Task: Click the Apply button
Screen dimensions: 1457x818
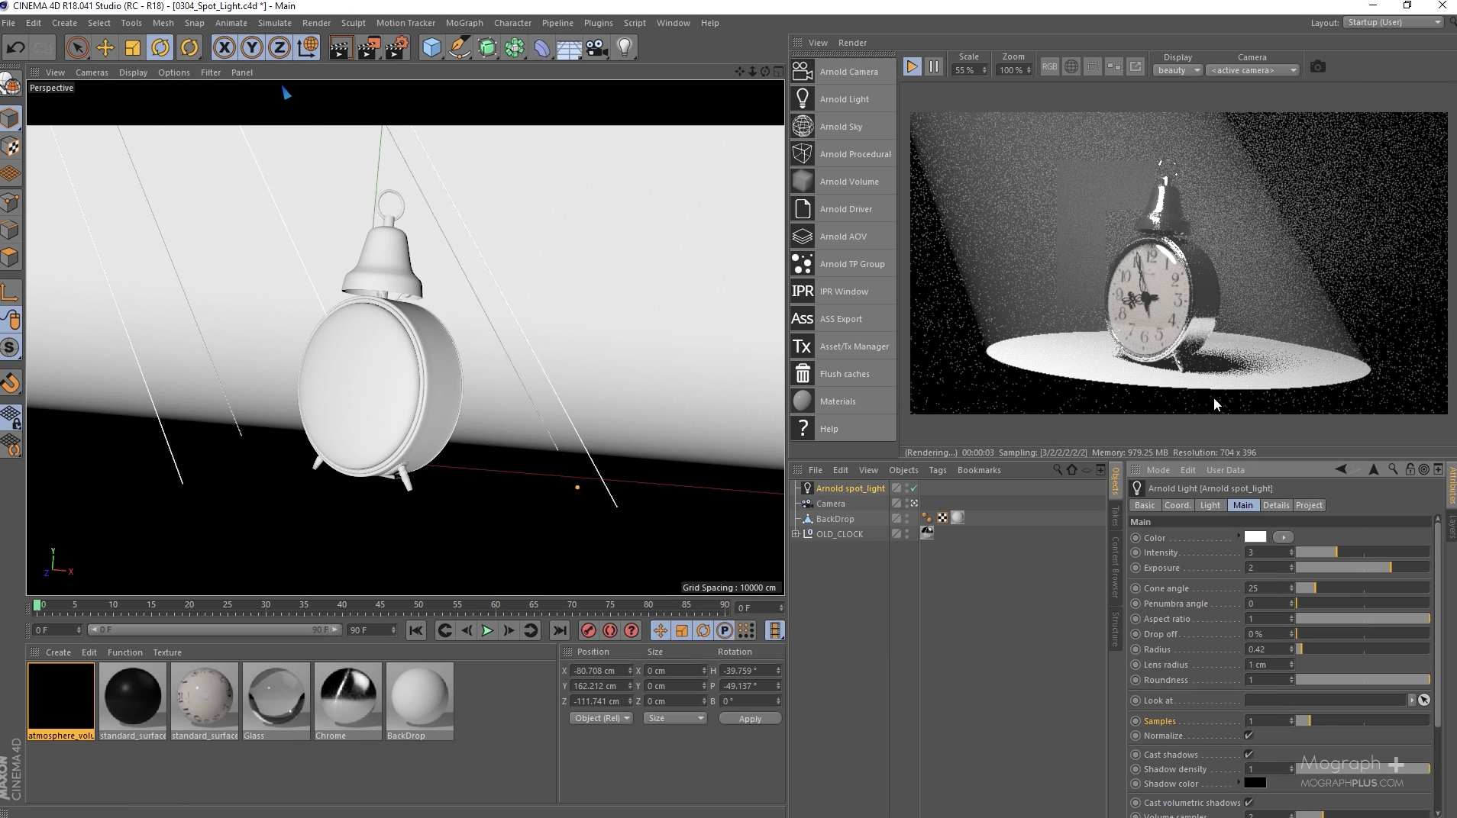Action: click(x=749, y=719)
